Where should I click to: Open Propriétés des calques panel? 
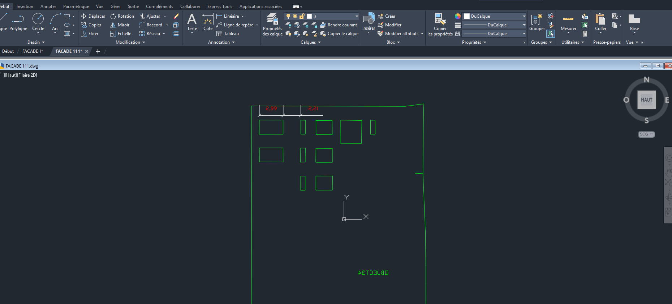(272, 25)
